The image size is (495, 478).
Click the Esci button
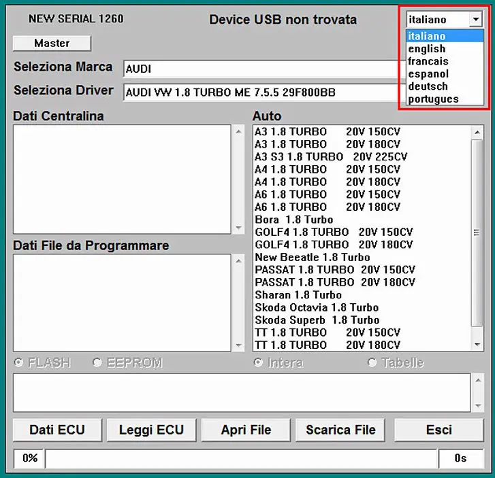coord(438,430)
